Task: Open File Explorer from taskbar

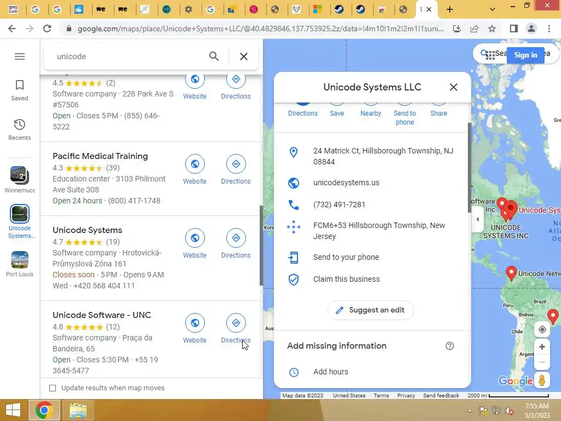Action: (78, 410)
